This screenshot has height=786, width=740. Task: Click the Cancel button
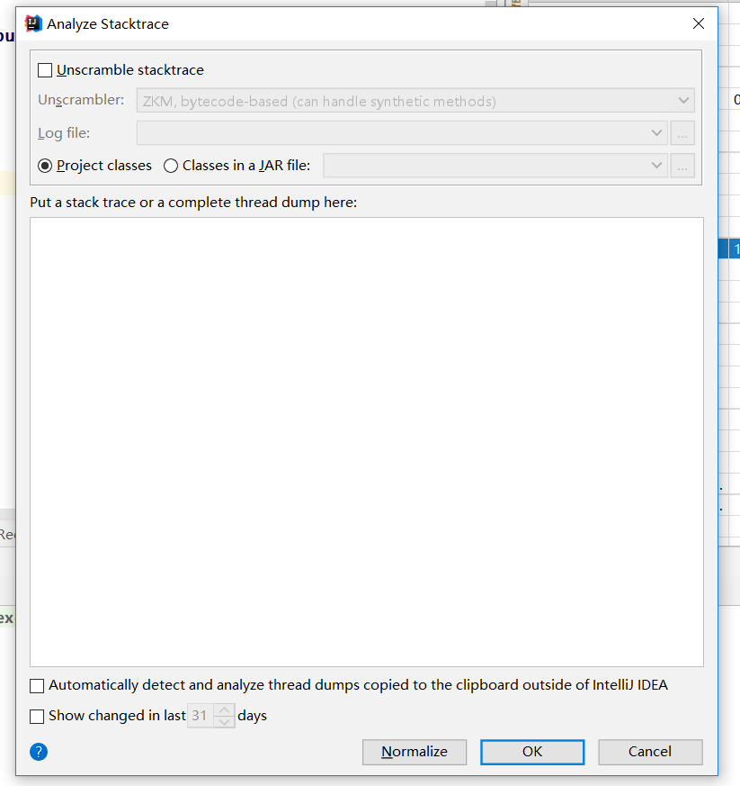tap(650, 752)
